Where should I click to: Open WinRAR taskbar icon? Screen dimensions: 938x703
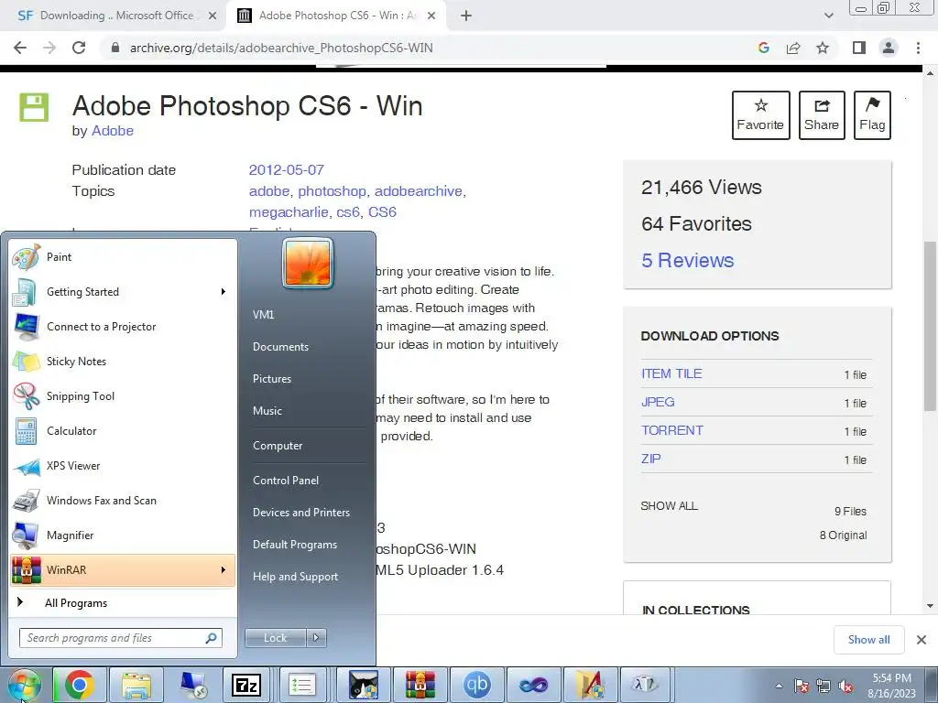[x=420, y=685]
